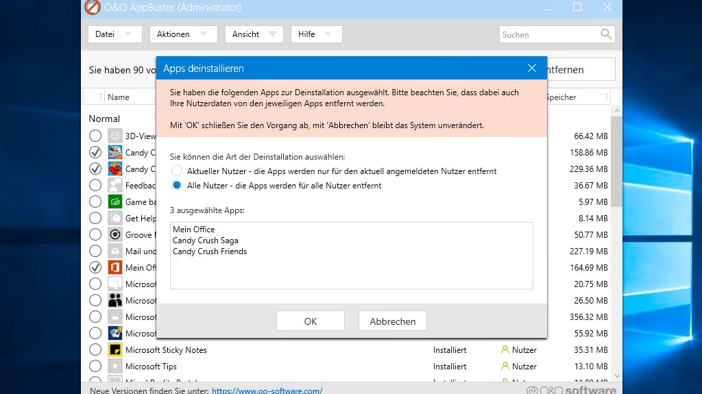Click the Microsoft People app icon
This screenshot has height=394, width=702.
[115, 300]
